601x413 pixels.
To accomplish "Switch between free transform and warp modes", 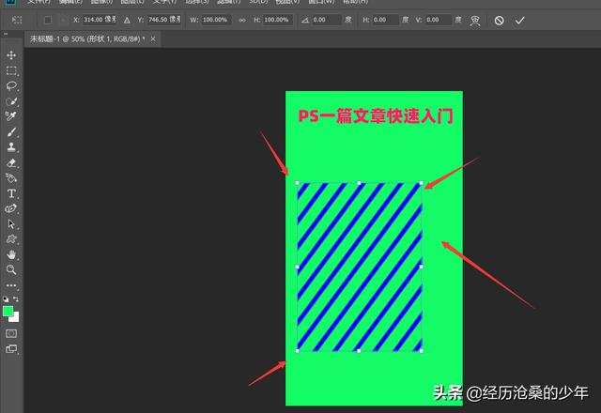I will click(475, 21).
